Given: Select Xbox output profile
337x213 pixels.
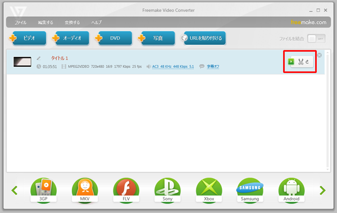Looking at the screenshot, I should [209, 190].
